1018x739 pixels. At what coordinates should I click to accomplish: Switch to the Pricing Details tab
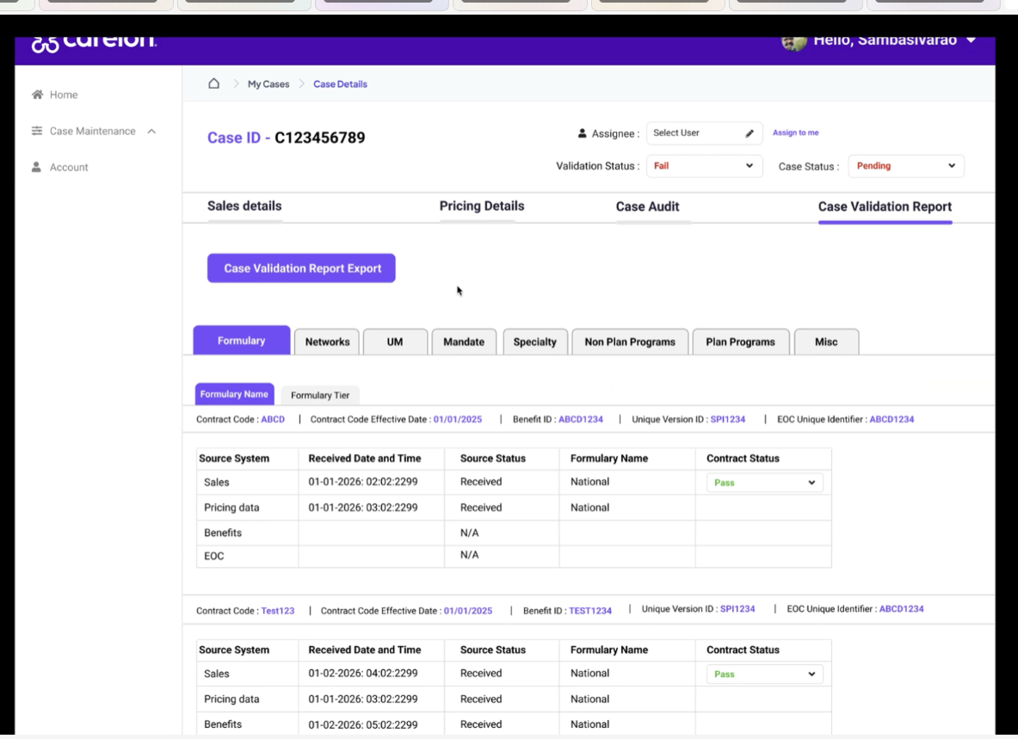481,206
